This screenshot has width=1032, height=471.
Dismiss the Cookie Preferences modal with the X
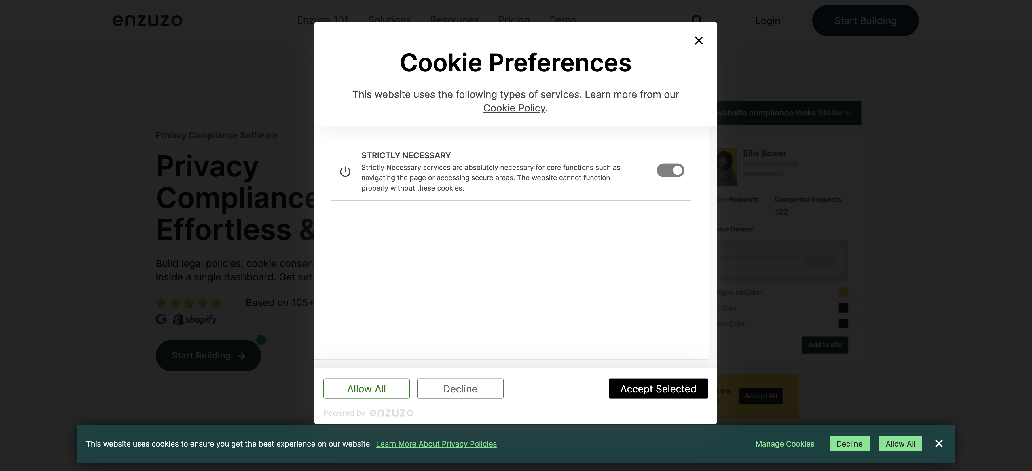698,41
